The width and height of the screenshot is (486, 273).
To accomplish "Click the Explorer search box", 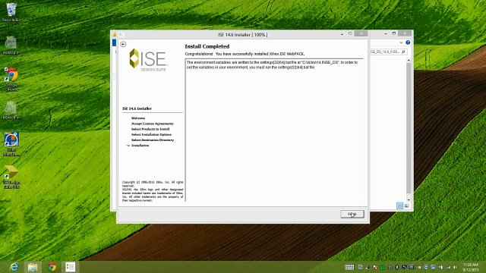I will 388,52.
